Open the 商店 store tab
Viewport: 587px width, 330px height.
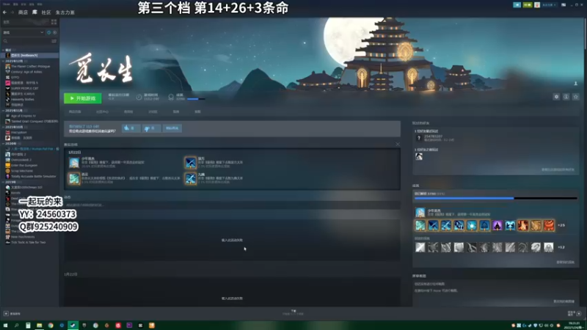coord(23,12)
